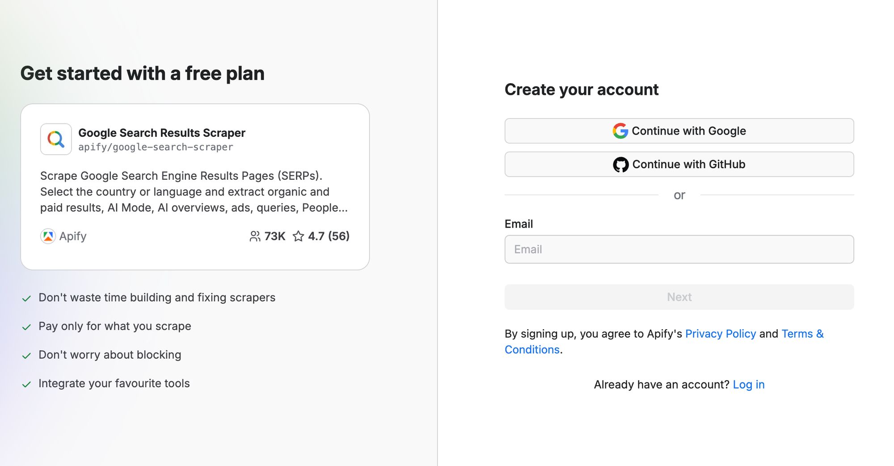
Task: Select Continue with GitHub
Action: point(679,164)
